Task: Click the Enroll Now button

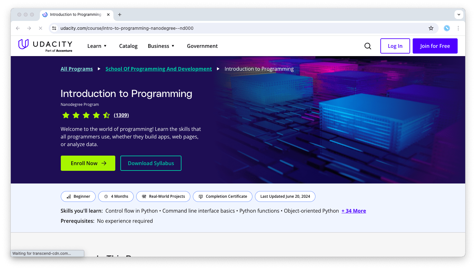Action: tap(88, 163)
